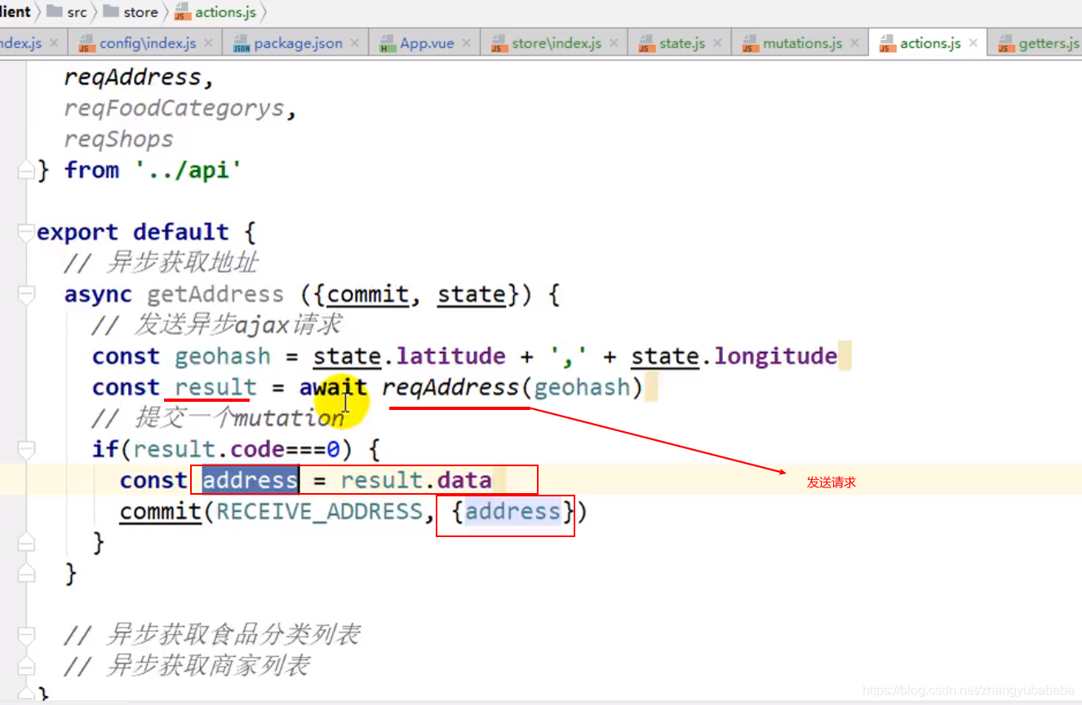Image resolution: width=1082 pixels, height=705 pixels.
Task: Collapse the import block at "} from '../api'"
Action: coord(26,170)
